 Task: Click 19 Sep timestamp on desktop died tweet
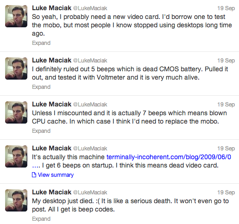226,193
